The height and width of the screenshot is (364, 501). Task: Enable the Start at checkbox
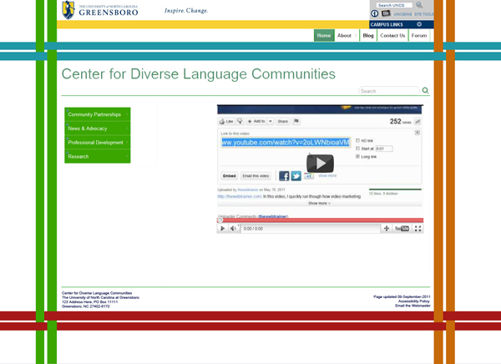[x=358, y=149]
